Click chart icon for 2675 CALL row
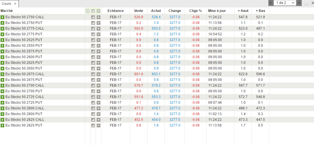Screen dimensions: 314x145 click(93, 74)
